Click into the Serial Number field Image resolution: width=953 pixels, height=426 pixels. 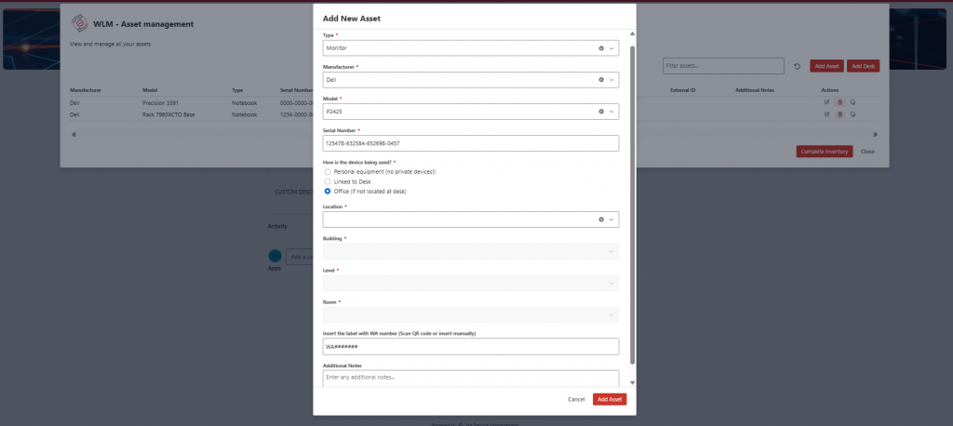click(470, 143)
